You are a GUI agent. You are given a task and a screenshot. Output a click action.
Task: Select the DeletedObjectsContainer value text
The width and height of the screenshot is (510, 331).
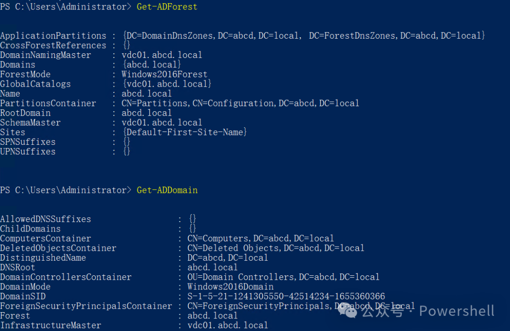point(275,248)
